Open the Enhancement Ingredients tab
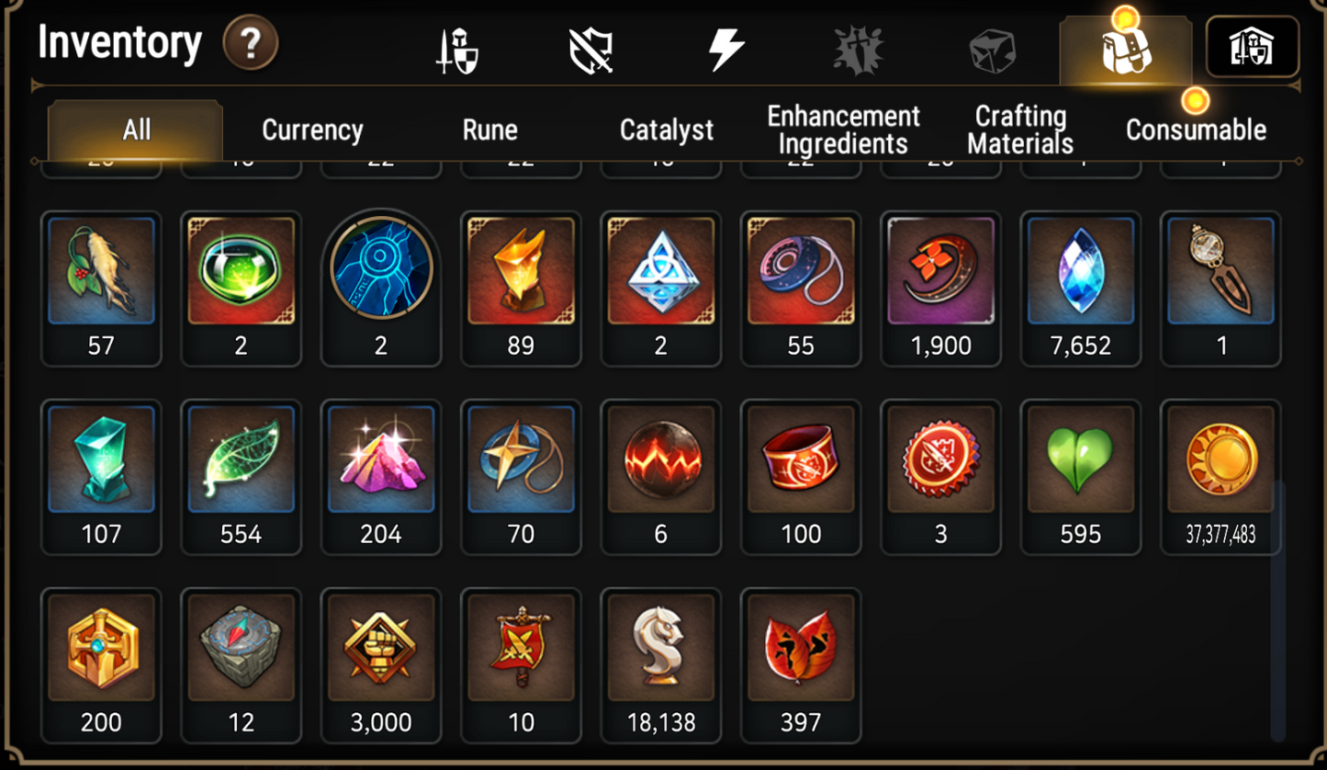Screen dimensions: 1327x770 tap(843, 130)
